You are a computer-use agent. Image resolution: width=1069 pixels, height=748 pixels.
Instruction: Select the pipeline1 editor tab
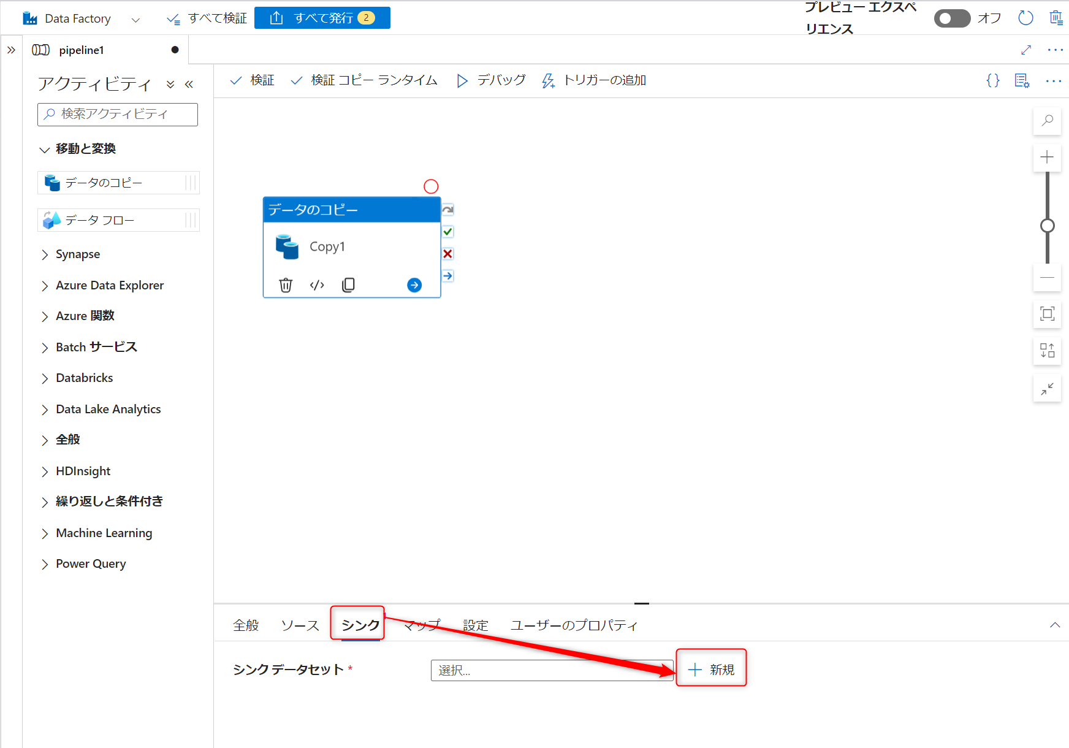coord(105,50)
